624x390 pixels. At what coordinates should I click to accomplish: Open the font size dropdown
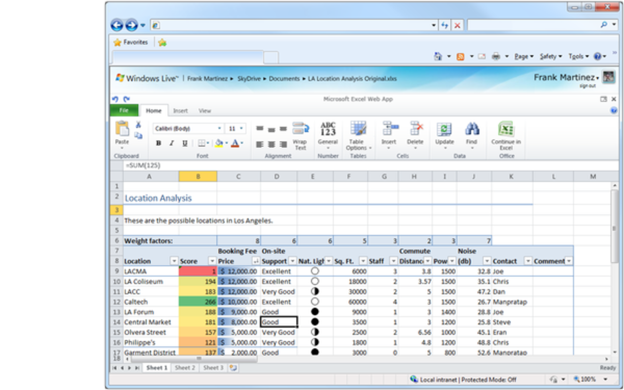click(242, 128)
